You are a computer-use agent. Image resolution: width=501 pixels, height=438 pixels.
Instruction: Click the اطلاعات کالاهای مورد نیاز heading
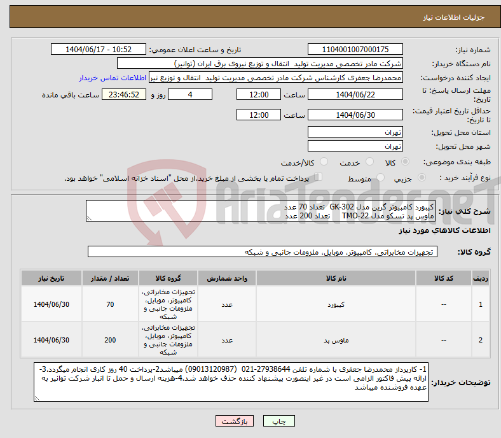click(444, 230)
